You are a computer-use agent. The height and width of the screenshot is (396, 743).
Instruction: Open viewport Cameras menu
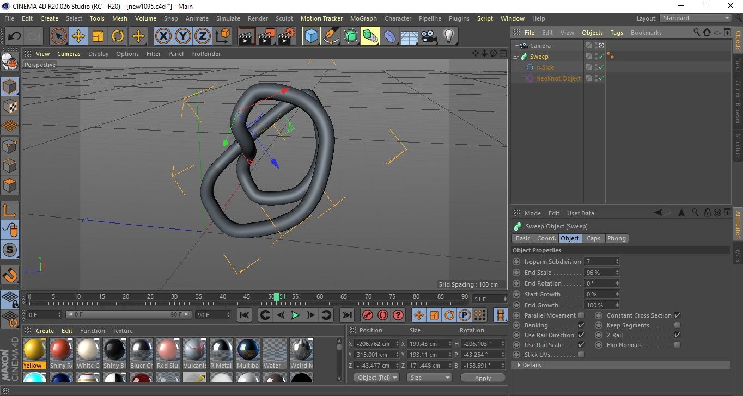[x=69, y=54]
